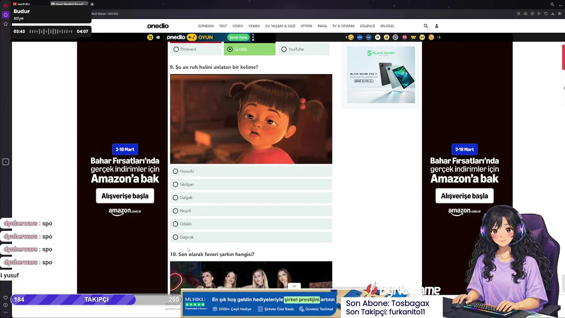This screenshot has height=318, width=565.
Task: Select the Huzurlu answer option
Action: point(251,171)
